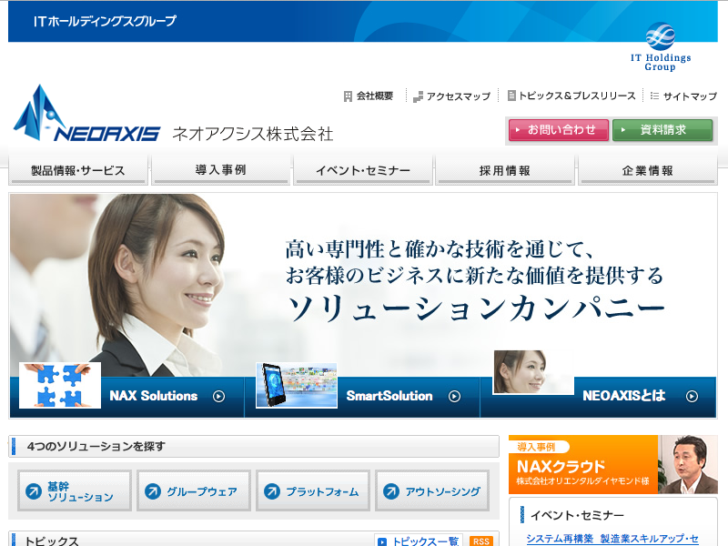Viewport: 728px width, 546px height.
Task: Click the arrow icon on 基幹ソリューション button
Action: click(34, 491)
